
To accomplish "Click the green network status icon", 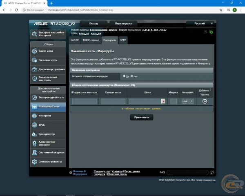I will tap(211, 32).
